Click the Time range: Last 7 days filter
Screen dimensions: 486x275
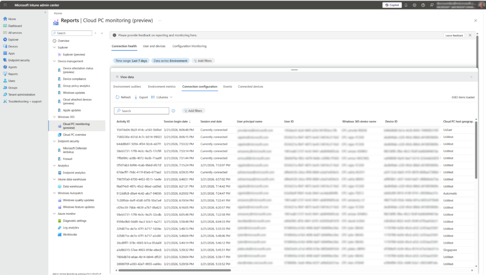131,61
